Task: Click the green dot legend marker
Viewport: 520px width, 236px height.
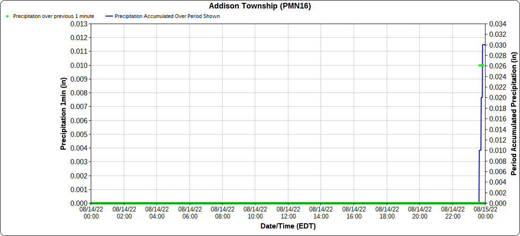Action: pyautogui.click(x=7, y=16)
